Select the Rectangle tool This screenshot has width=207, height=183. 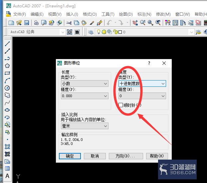(7, 73)
